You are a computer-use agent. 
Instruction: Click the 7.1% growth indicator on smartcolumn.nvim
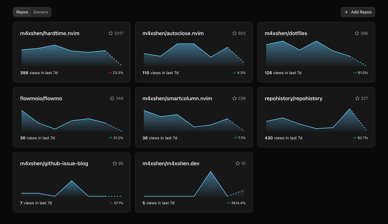click(x=239, y=138)
